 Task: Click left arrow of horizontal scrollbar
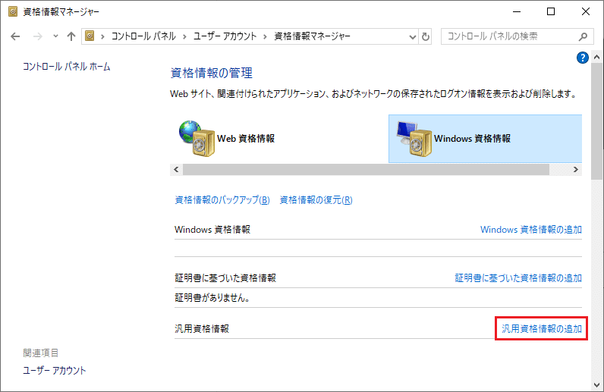point(177,169)
